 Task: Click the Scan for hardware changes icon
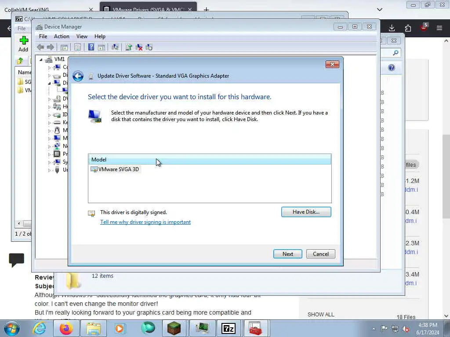tap(116, 47)
